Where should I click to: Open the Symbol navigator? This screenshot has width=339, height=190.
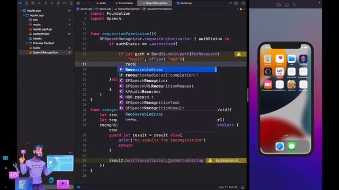(33, 3)
